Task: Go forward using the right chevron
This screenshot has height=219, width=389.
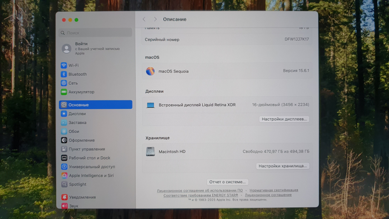Action: tap(155, 19)
